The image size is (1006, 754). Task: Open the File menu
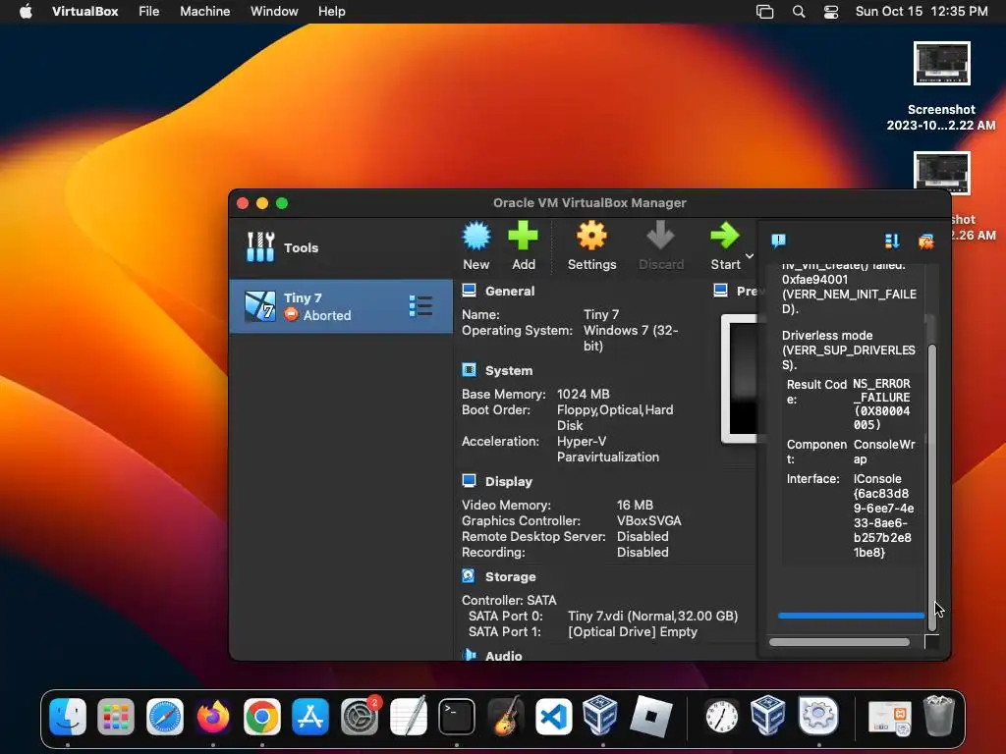149,12
